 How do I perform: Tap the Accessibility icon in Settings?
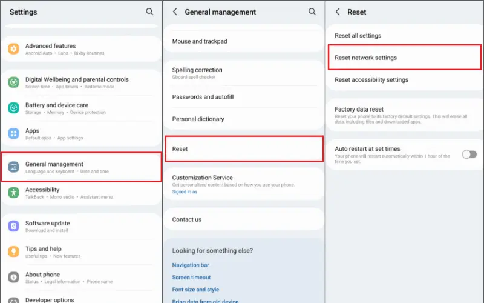click(14, 193)
